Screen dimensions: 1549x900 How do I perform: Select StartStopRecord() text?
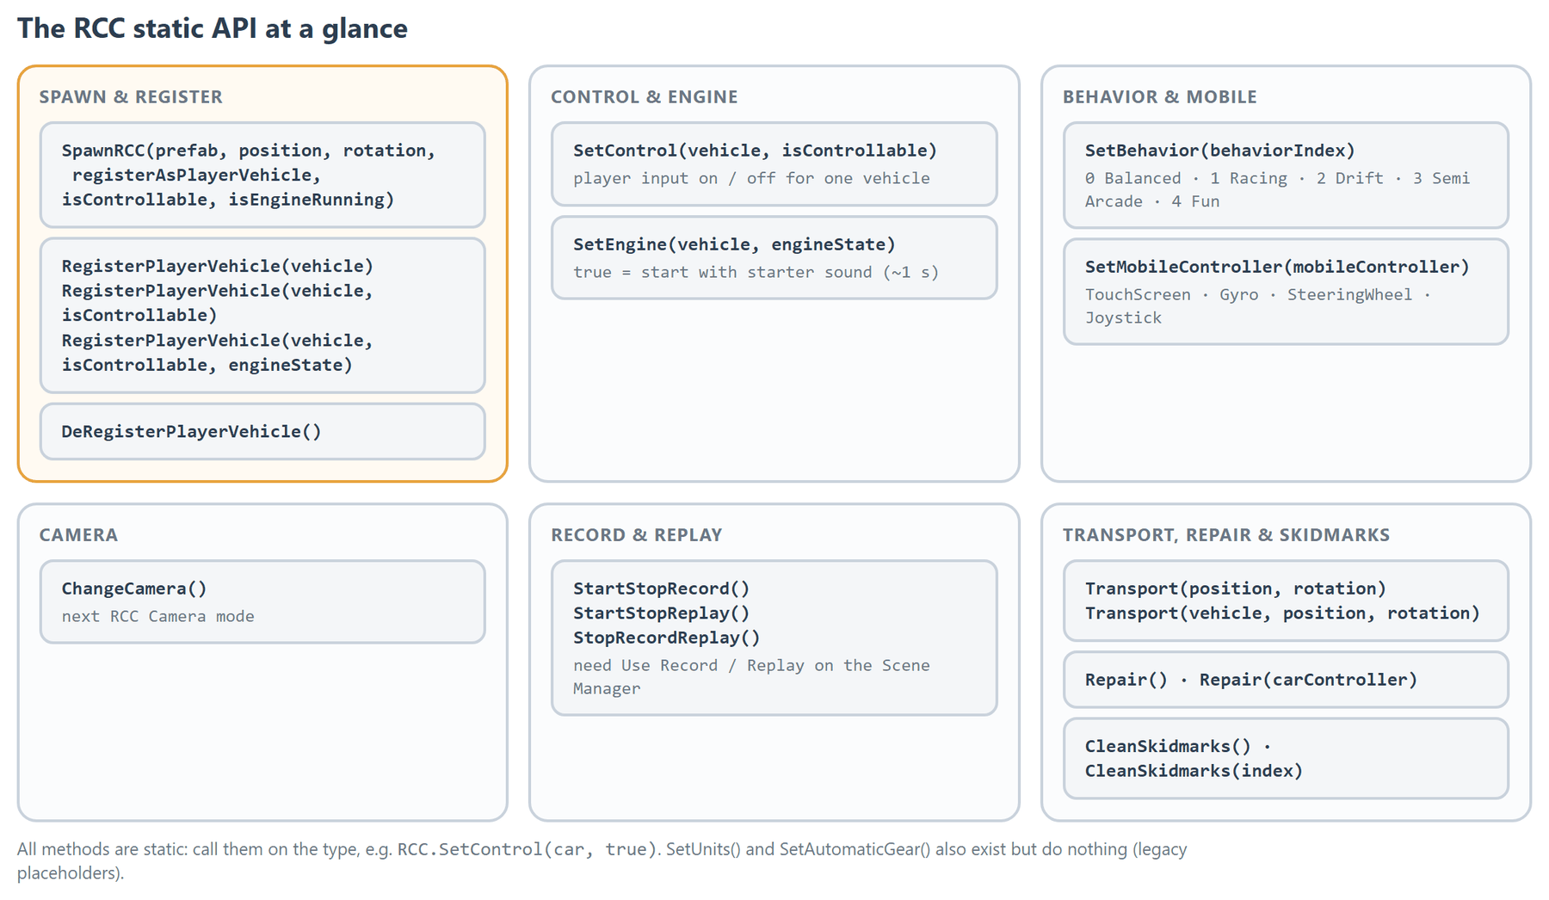[x=661, y=589]
